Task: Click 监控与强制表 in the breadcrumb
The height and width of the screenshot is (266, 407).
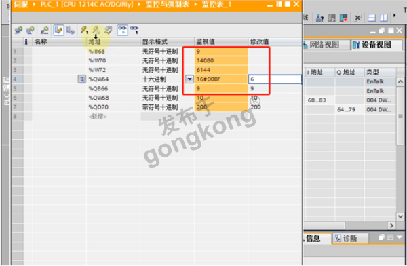Action: coord(168,5)
